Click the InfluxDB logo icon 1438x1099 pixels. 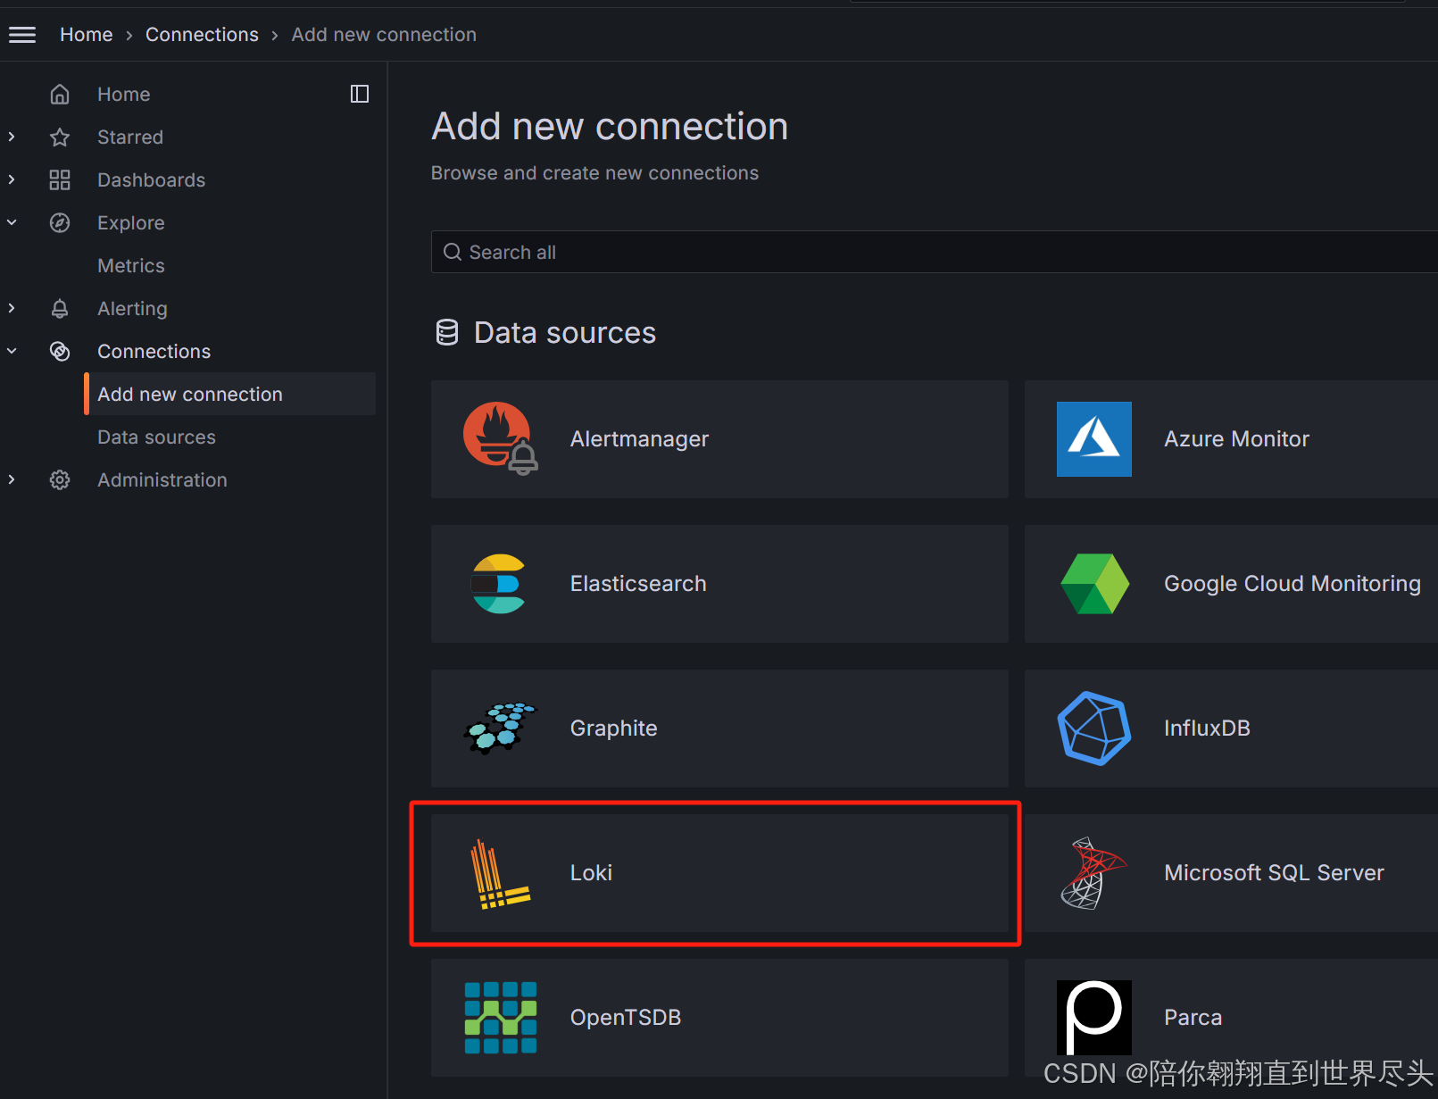(1094, 729)
